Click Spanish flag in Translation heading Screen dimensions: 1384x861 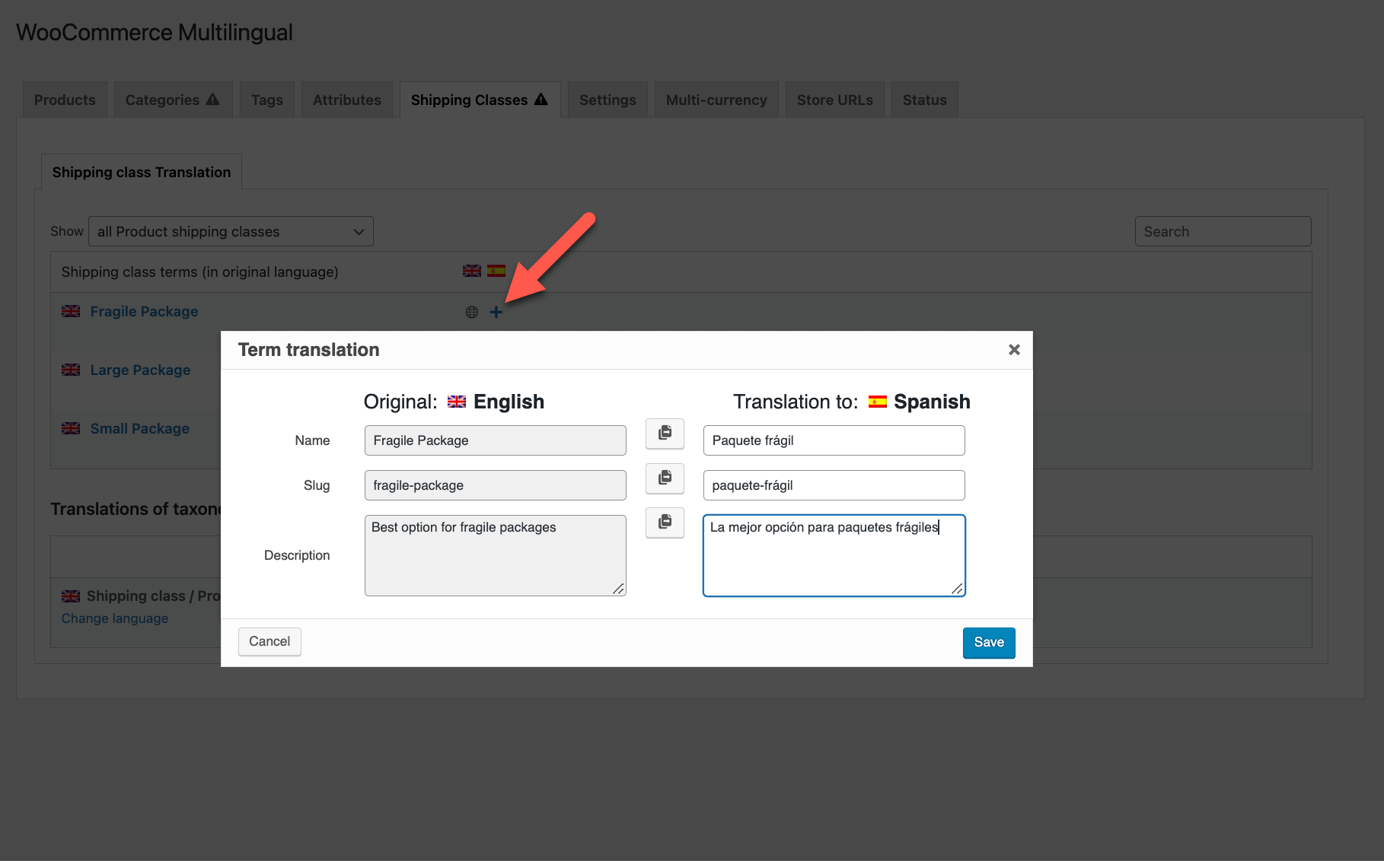(878, 402)
